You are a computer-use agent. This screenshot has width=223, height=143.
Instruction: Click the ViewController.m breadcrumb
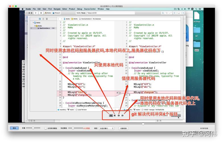pos(85,19)
